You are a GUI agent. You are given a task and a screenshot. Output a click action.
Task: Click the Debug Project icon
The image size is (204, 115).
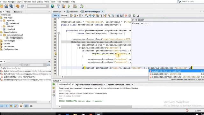[75, 6]
